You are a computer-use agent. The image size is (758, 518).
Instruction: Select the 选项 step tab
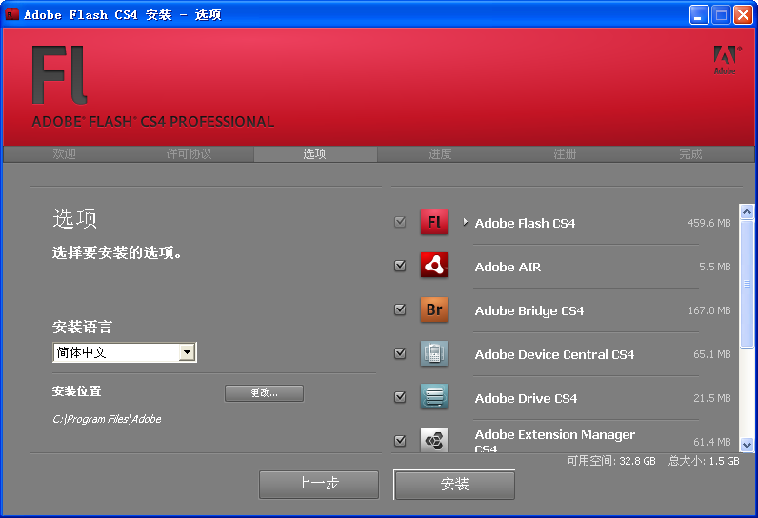click(314, 154)
